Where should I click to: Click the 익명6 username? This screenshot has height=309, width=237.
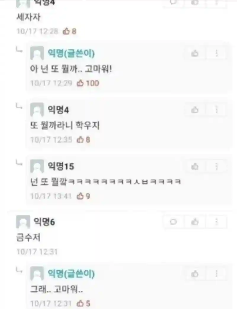tap(44, 222)
